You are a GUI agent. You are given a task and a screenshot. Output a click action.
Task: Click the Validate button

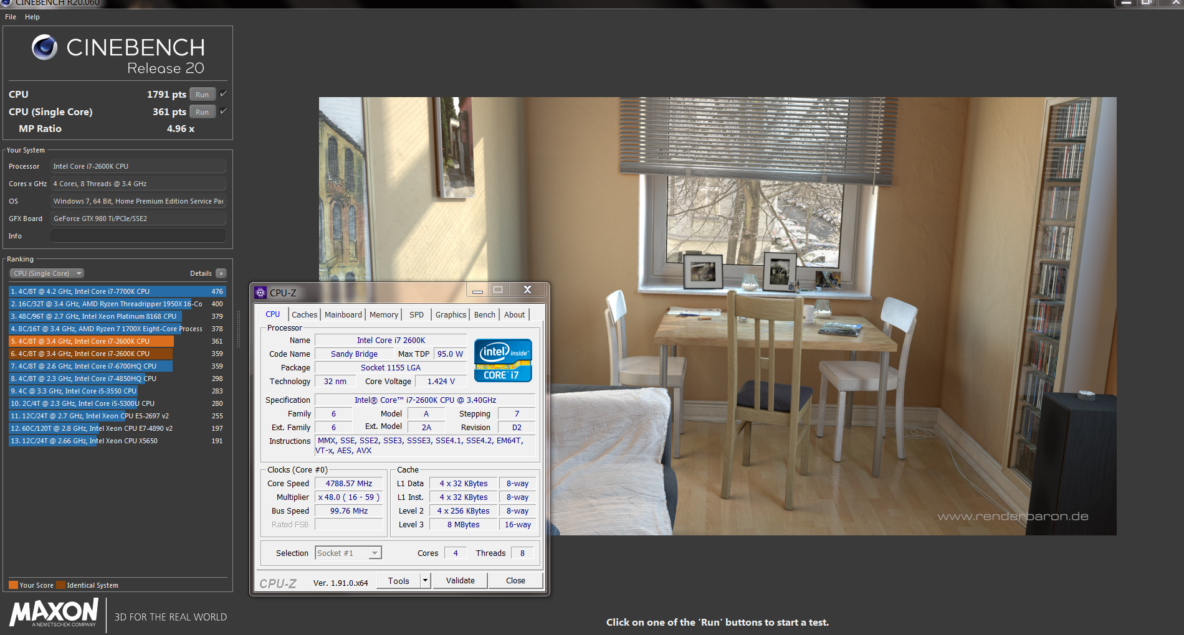point(460,581)
